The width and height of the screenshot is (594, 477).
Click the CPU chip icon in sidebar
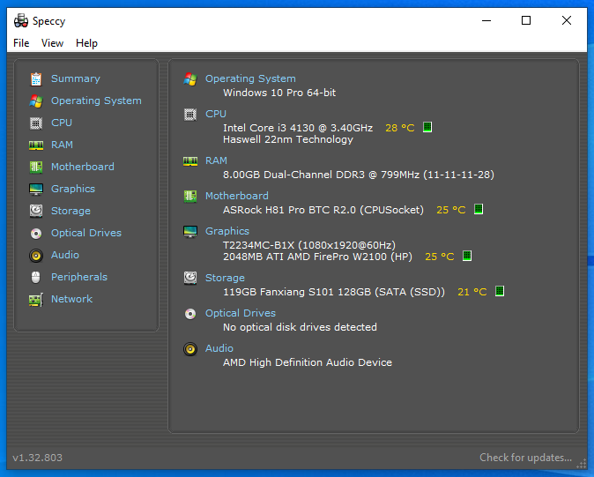(36, 123)
